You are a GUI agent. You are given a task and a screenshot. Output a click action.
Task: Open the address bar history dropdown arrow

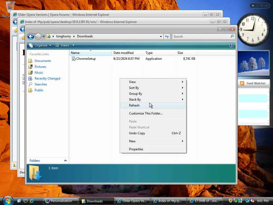[161, 36]
